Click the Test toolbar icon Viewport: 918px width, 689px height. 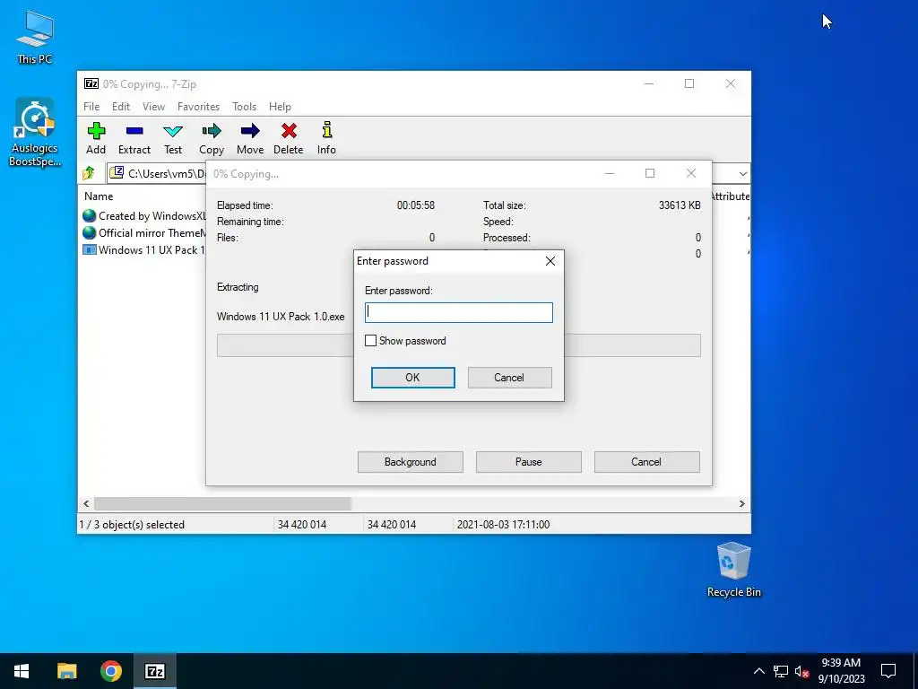(x=173, y=139)
